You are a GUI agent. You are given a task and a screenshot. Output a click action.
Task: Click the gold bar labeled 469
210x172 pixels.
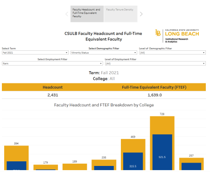pyautogui.click(x=133, y=145)
